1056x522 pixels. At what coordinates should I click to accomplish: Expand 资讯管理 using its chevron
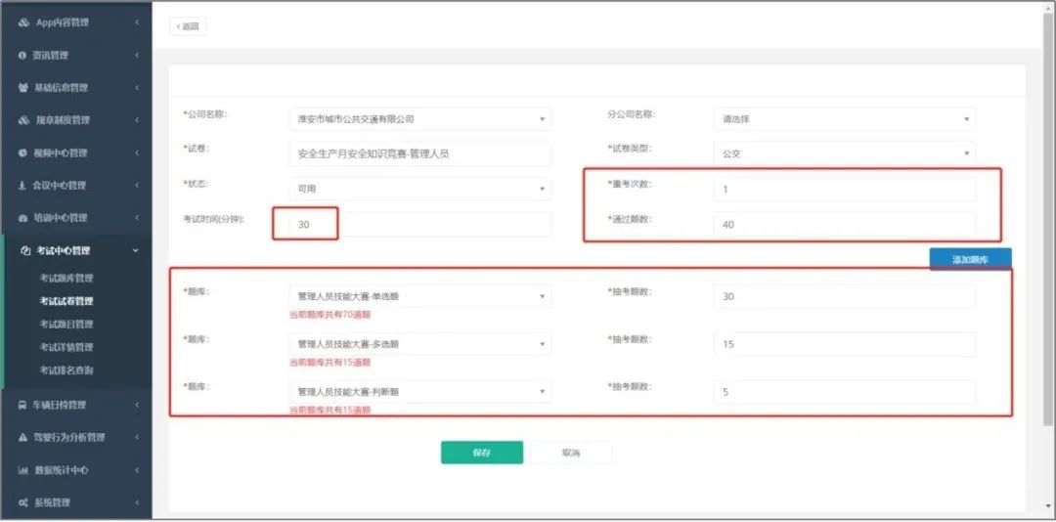point(137,56)
